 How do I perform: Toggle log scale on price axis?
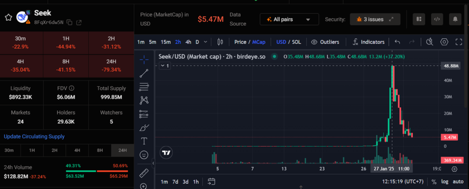click(x=445, y=182)
